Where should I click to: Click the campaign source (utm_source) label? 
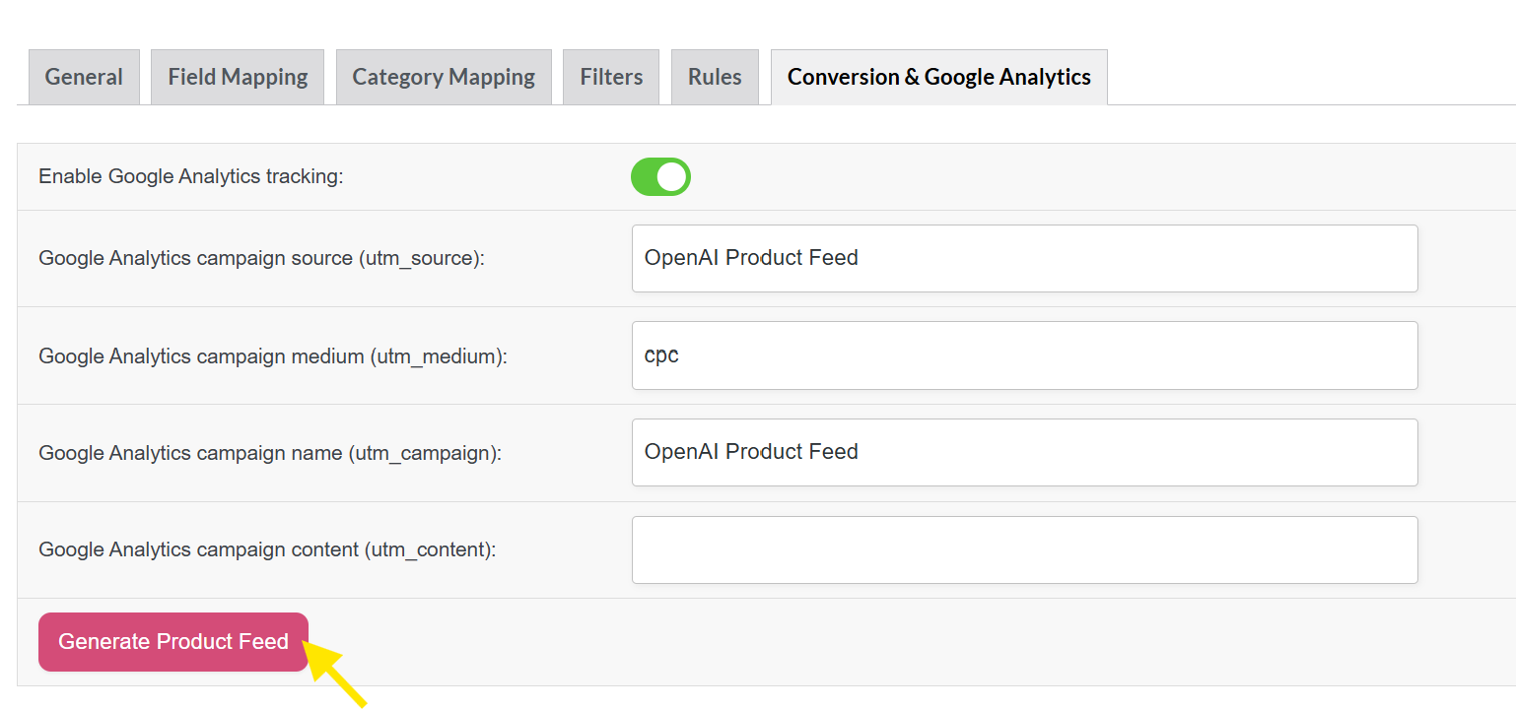tap(261, 258)
